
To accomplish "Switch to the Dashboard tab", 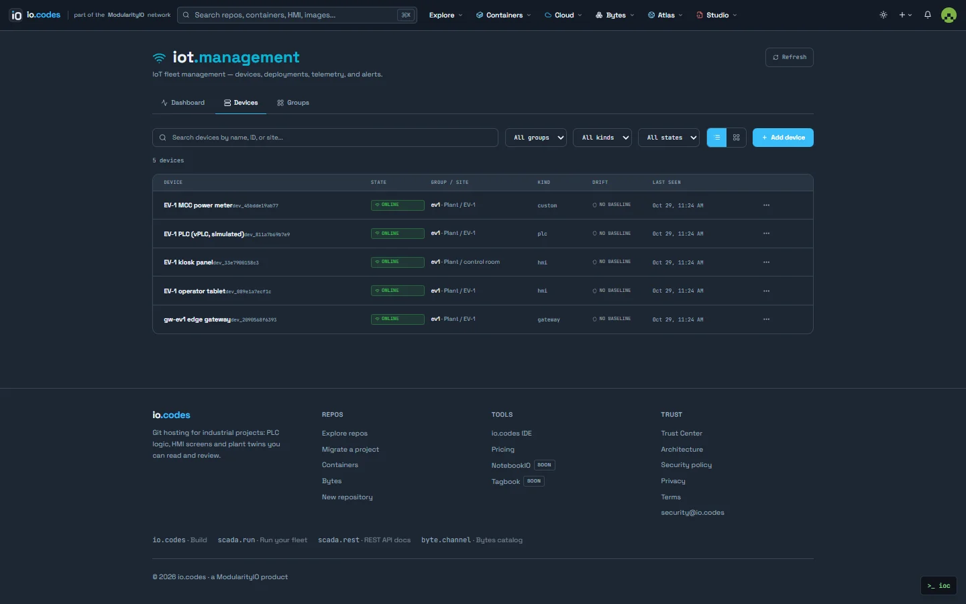I will 183,103.
